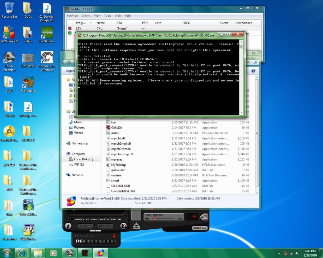The width and height of the screenshot is (323, 258).
Task: Open EVGA Precision wrench settings icon
Action: point(124,226)
